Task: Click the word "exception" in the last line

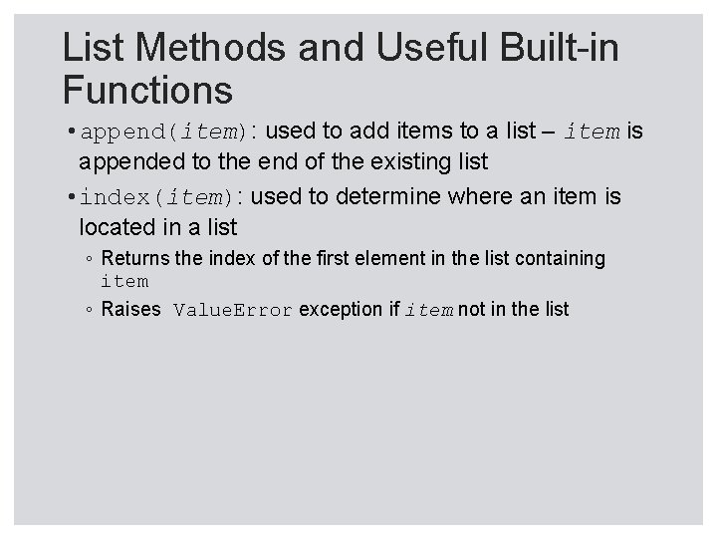Action: [x=341, y=310]
